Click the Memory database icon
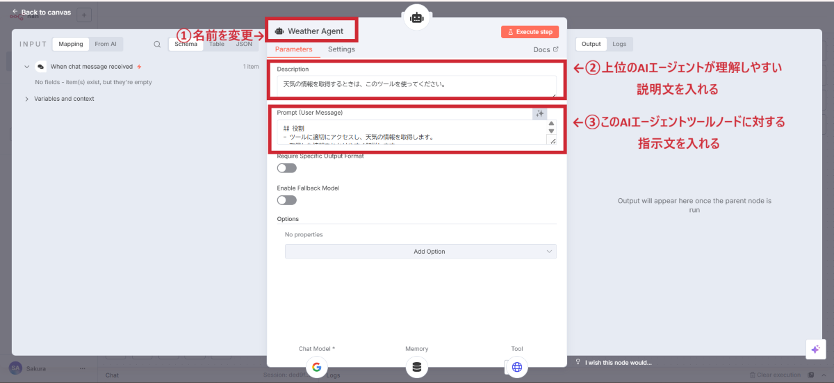The image size is (834, 383). pyautogui.click(x=416, y=367)
